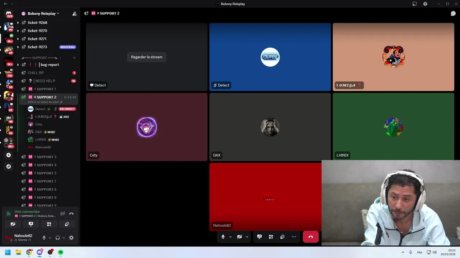Open headphone output options arrow in user panel

[x=64, y=238]
